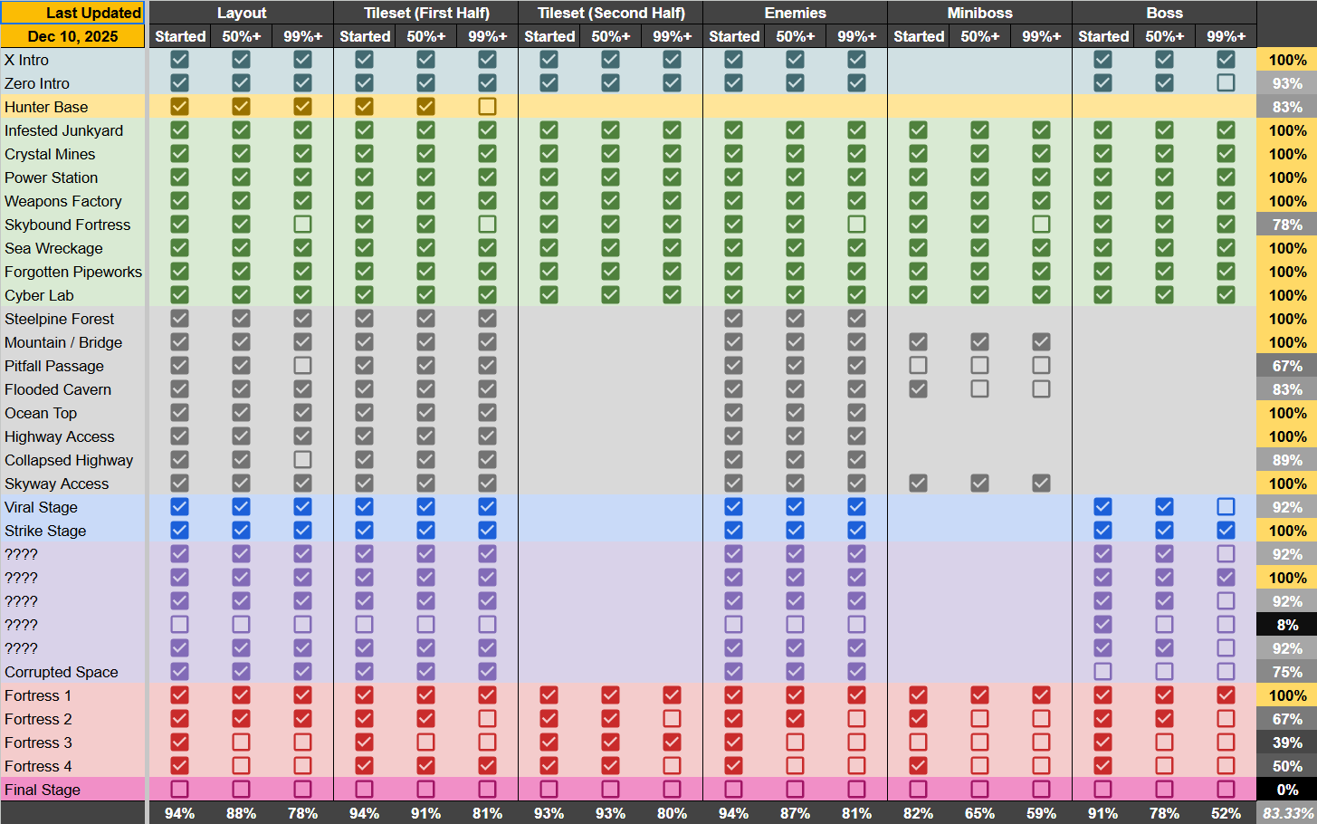Toggle Steelpine Forest Enemies Started checkbox
The height and width of the screenshot is (824, 1317).
(733, 319)
